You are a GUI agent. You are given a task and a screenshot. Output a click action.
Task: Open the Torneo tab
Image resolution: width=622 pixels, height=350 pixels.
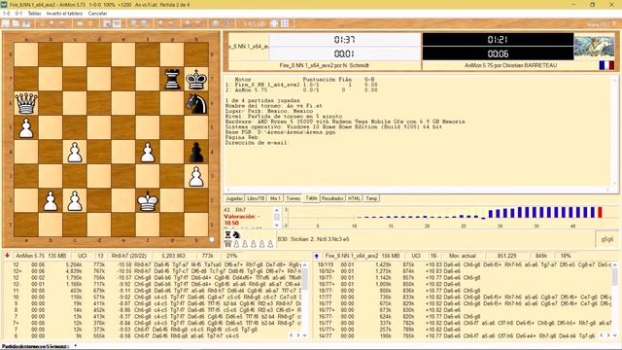tap(294, 198)
